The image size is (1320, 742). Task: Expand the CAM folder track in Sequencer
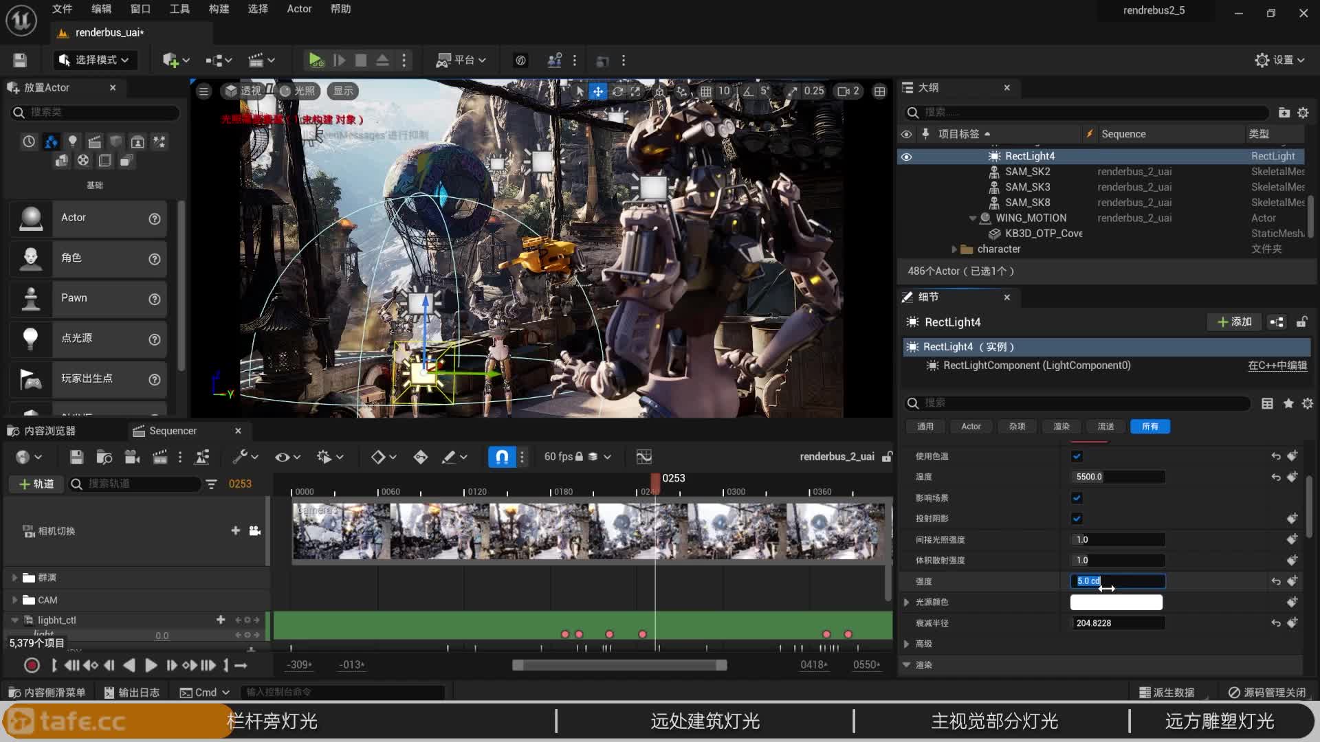tap(14, 600)
